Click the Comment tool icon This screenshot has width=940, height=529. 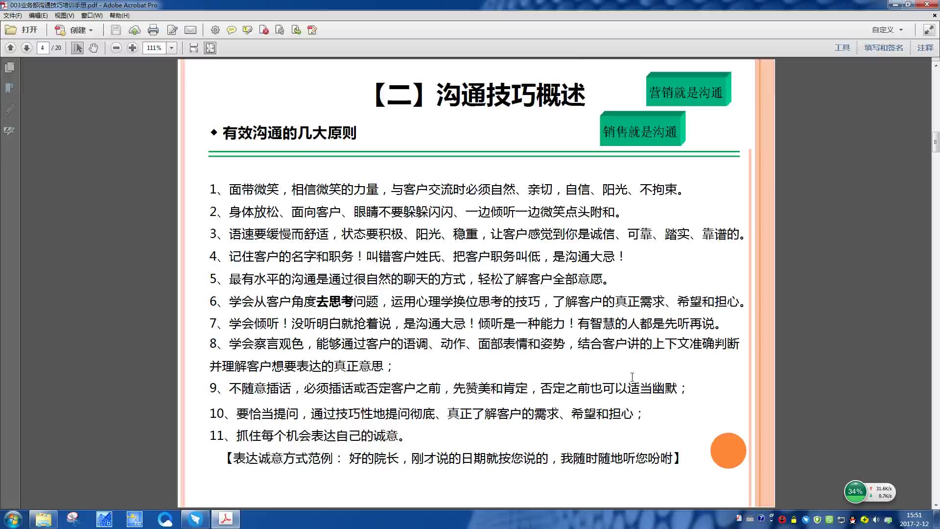point(231,30)
